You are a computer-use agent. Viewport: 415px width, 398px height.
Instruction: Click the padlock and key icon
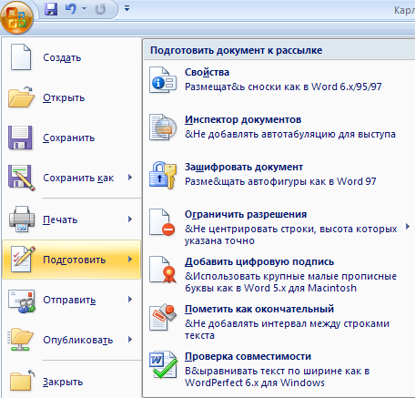[x=163, y=175]
